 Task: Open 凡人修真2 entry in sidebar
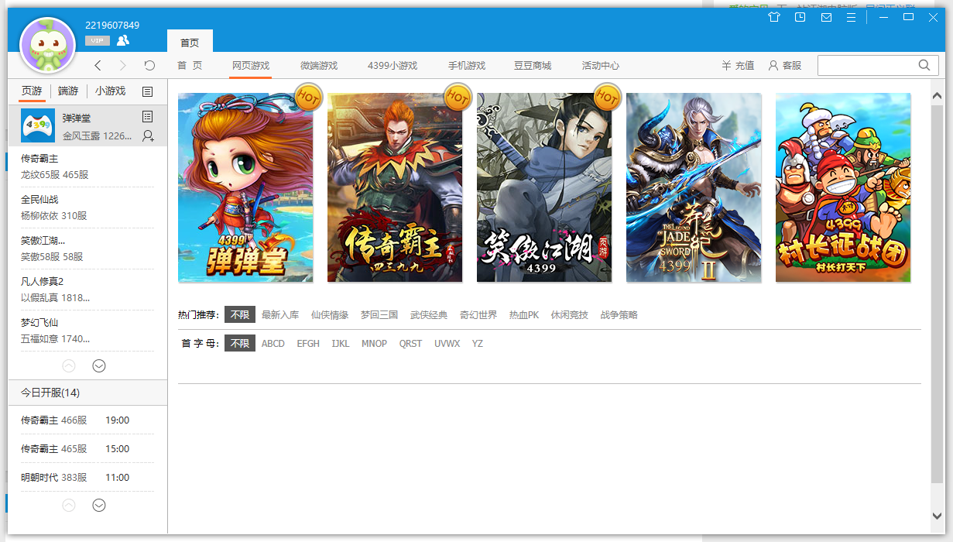[87, 289]
